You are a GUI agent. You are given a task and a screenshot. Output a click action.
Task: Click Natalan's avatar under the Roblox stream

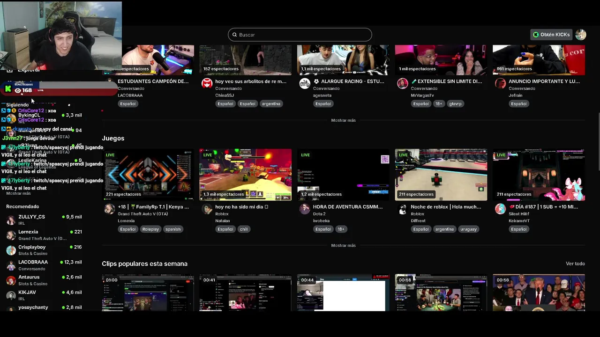coord(207,209)
